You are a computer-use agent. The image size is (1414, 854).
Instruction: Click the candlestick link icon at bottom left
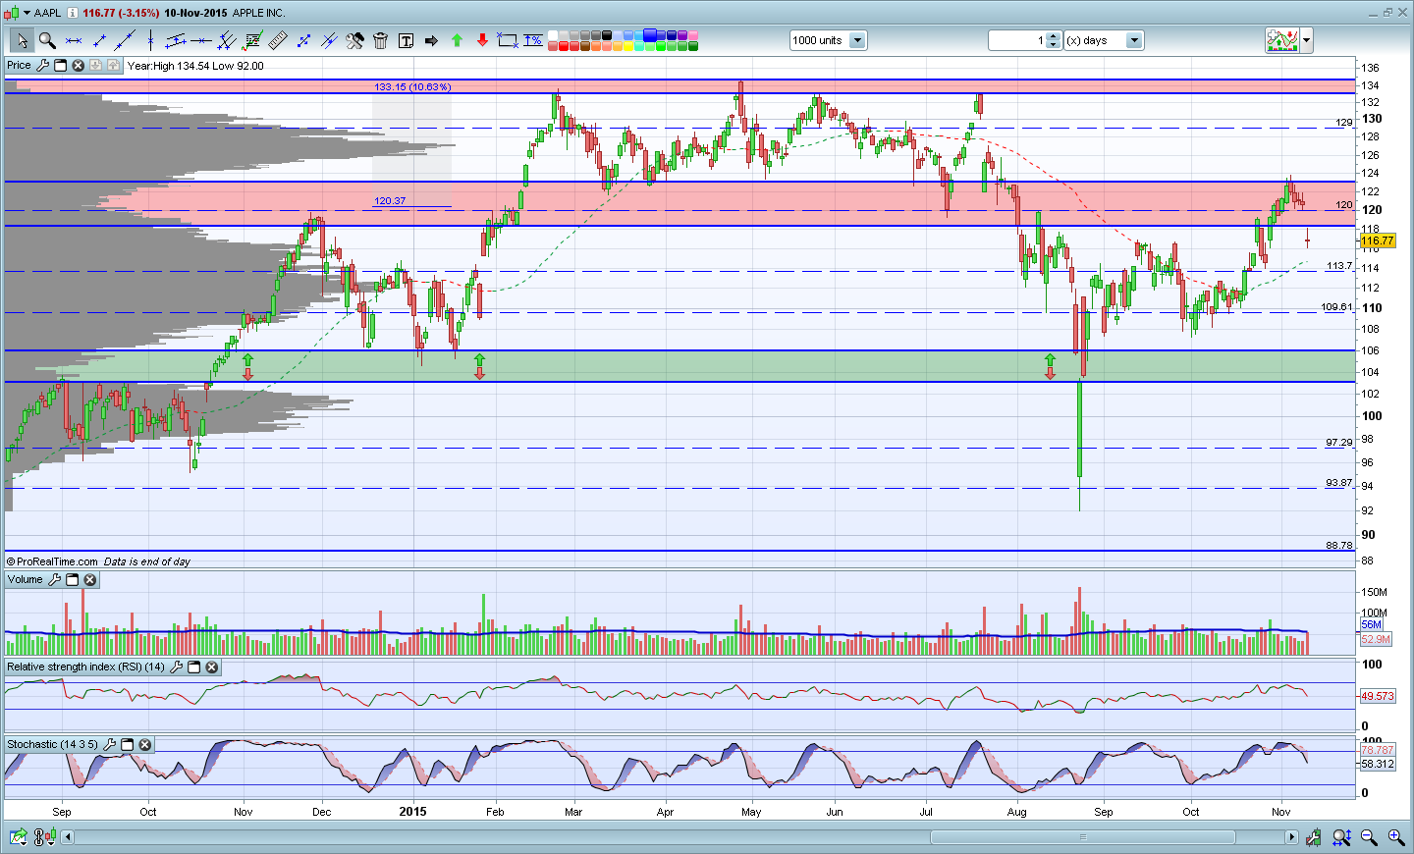click(x=45, y=837)
